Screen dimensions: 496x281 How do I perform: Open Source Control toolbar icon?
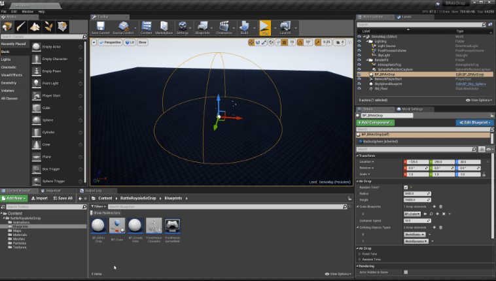tap(123, 28)
